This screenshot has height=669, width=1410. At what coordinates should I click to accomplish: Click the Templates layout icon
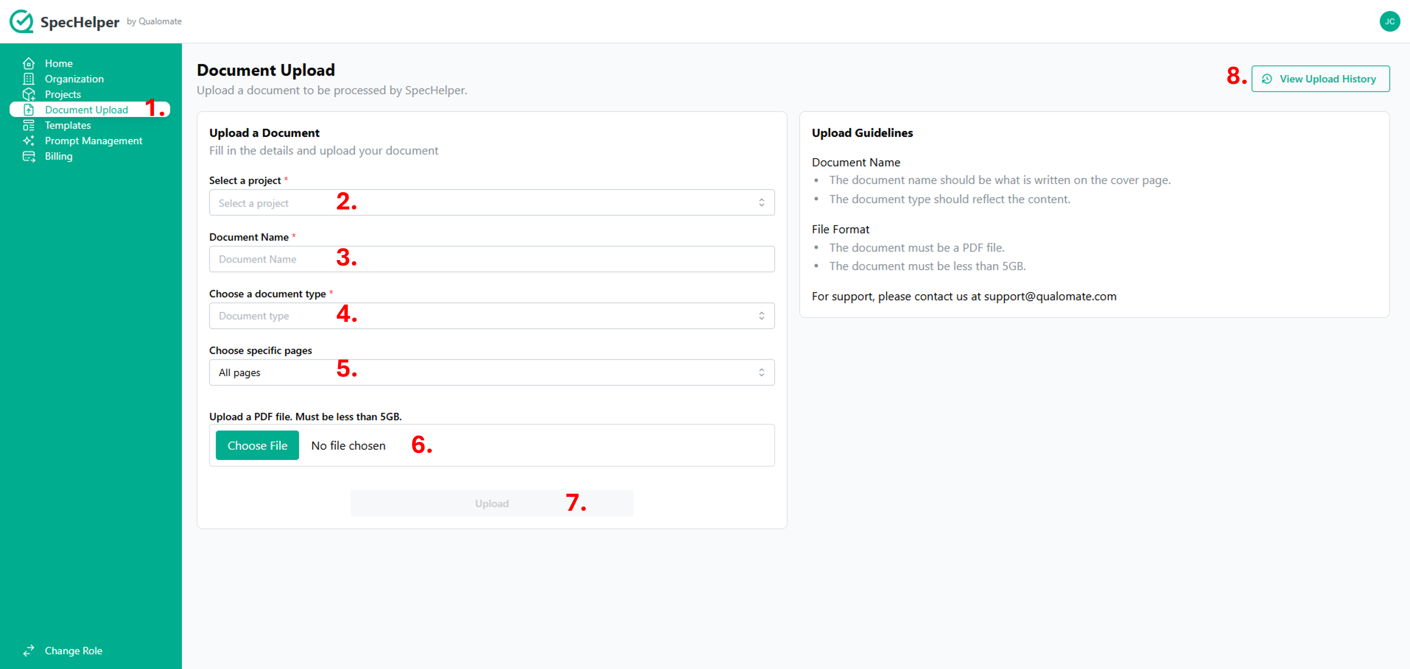pyautogui.click(x=29, y=125)
